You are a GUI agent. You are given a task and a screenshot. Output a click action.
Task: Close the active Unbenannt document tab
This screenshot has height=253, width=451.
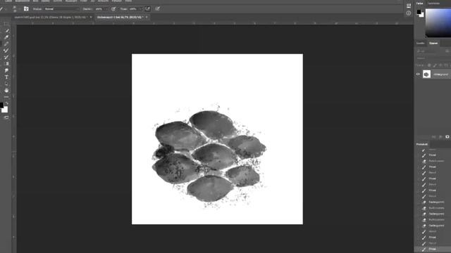[147, 17]
